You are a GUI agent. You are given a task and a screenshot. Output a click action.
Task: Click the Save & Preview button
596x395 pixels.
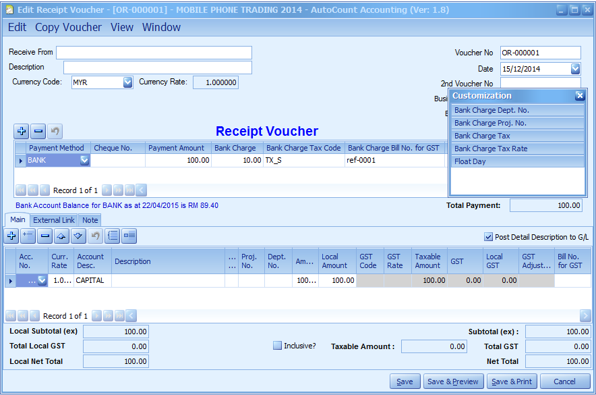point(453,381)
